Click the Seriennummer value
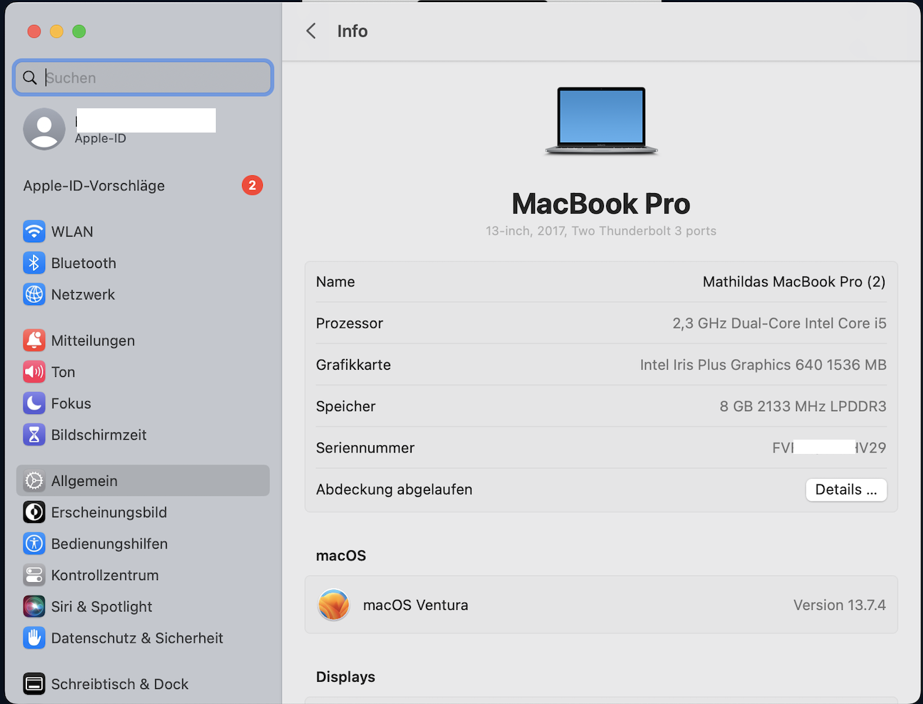The width and height of the screenshot is (923, 704). pos(829,447)
